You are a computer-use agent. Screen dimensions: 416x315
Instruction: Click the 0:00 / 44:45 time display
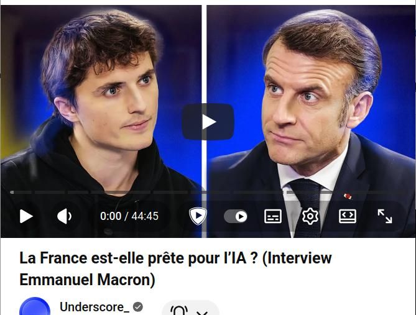(x=129, y=216)
